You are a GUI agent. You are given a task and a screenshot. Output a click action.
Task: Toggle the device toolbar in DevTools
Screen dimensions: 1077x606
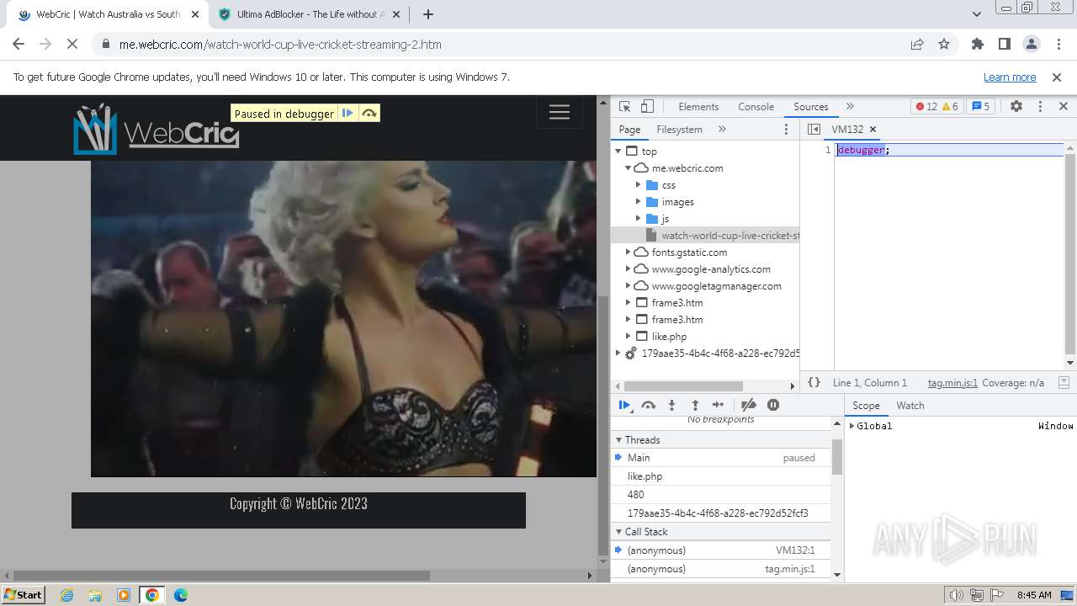pos(647,107)
